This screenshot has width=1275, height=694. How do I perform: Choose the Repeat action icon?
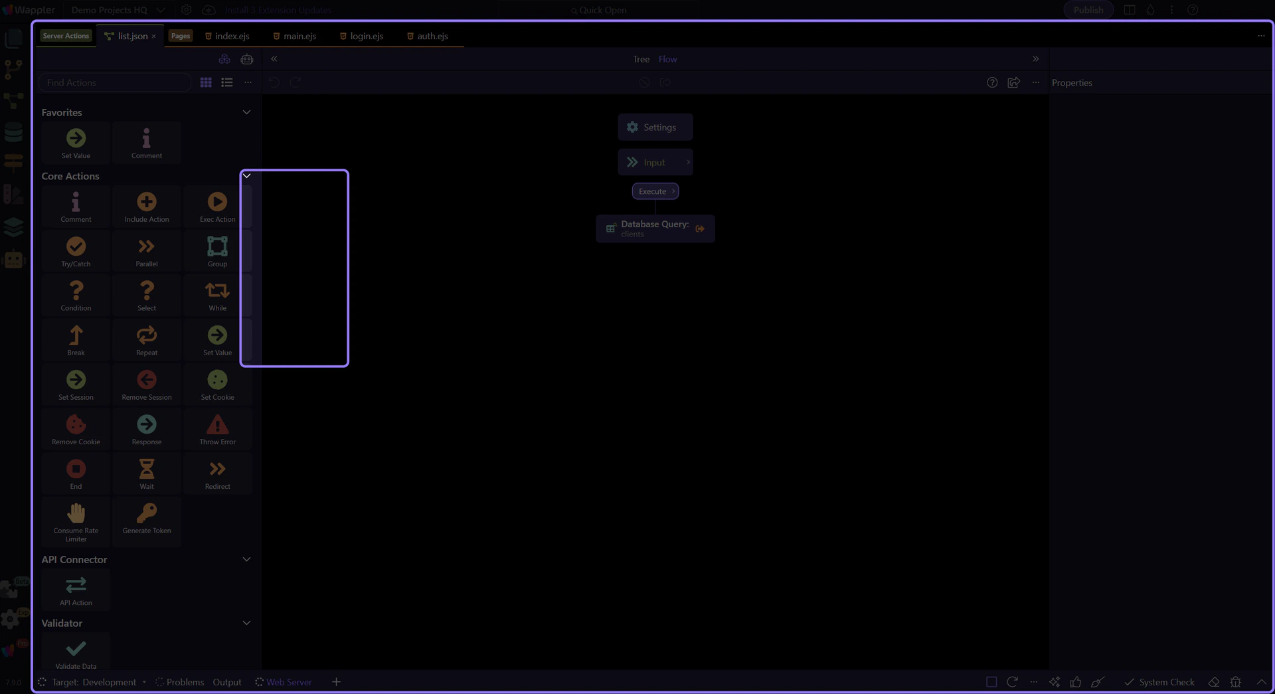click(147, 336)
